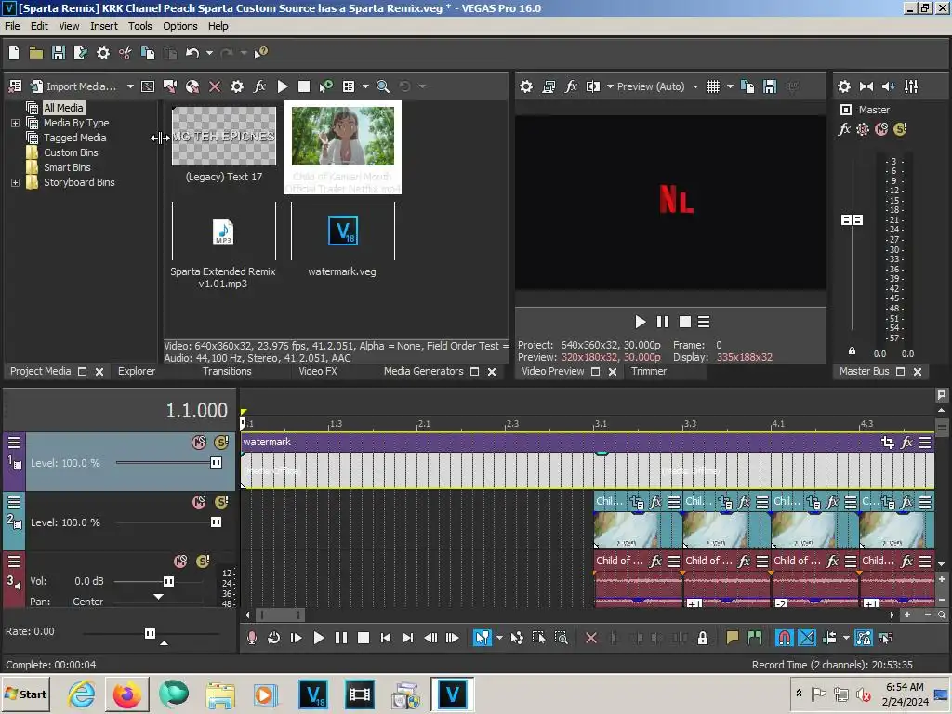Create a new project from main toolbar
The image size is (952, 714).
pos(14,53)
